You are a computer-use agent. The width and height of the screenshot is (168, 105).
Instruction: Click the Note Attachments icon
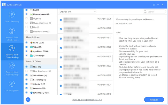31,71
